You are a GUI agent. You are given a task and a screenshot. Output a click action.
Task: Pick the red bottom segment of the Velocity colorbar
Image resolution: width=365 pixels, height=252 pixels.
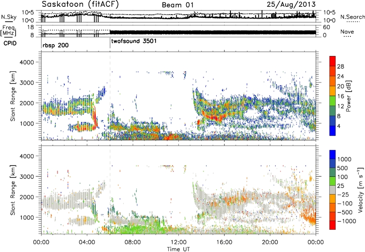coord(333,225)
